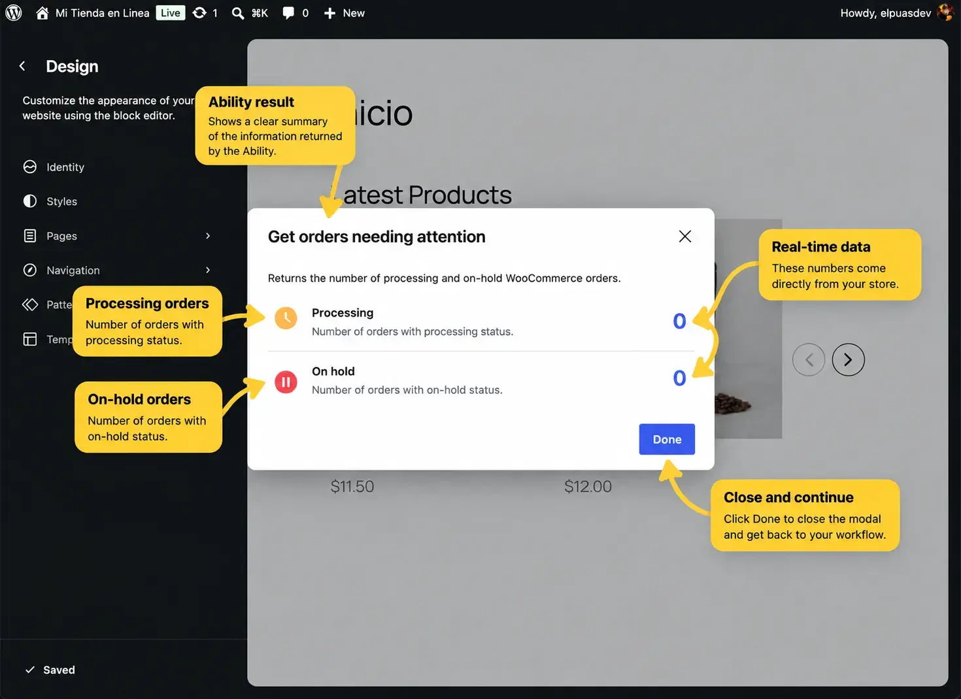Click the Howdy, elpuasdev account text
961x699 pixels.
tap(886, 13)
